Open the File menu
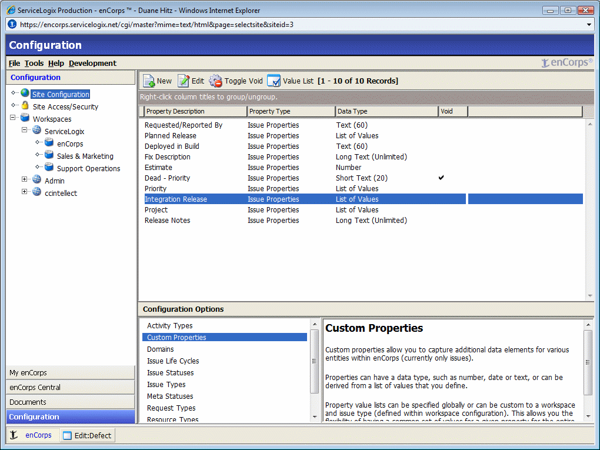The height and width of the screenshot is (450, 600). (x=14, y=63)
